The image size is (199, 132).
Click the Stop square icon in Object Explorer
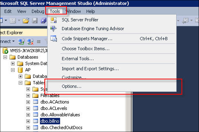tap(39, 42)
